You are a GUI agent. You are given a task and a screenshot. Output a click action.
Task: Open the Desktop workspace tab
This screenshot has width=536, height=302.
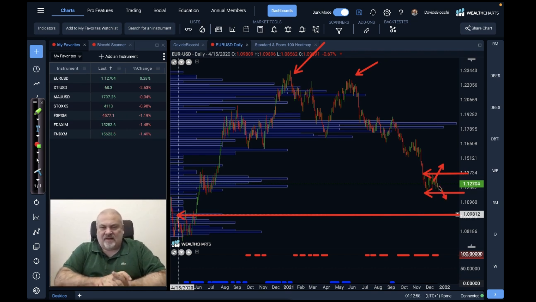point(59,296)
